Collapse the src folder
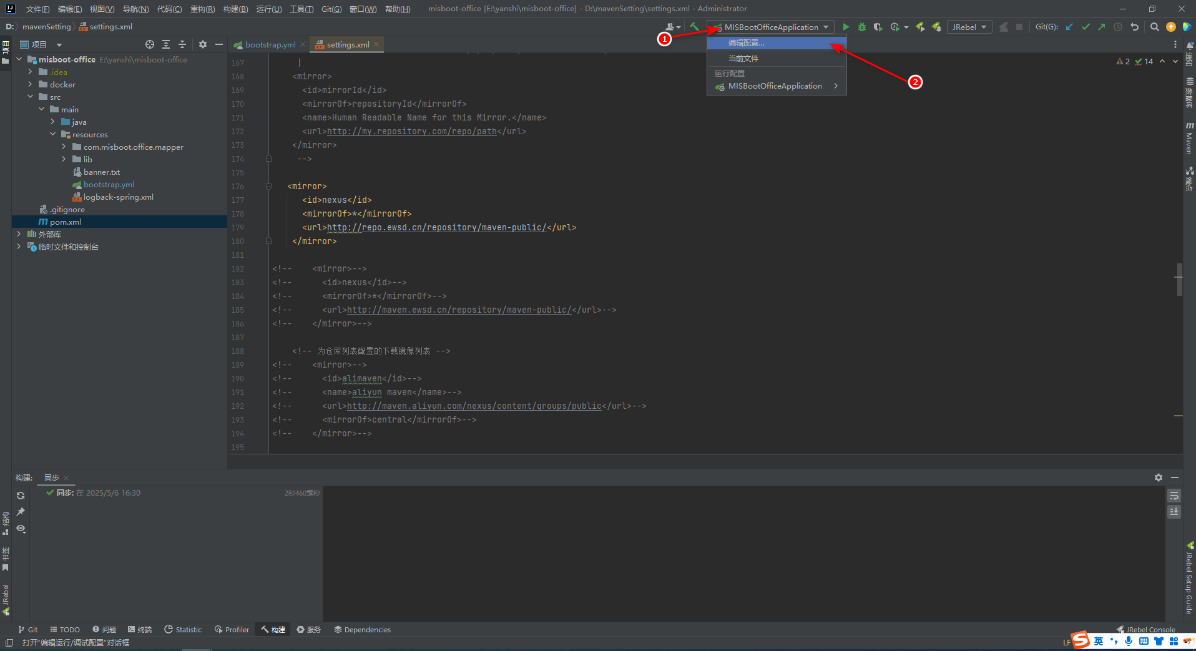The height and width of the screenshot is (651, 1196). 30,97
